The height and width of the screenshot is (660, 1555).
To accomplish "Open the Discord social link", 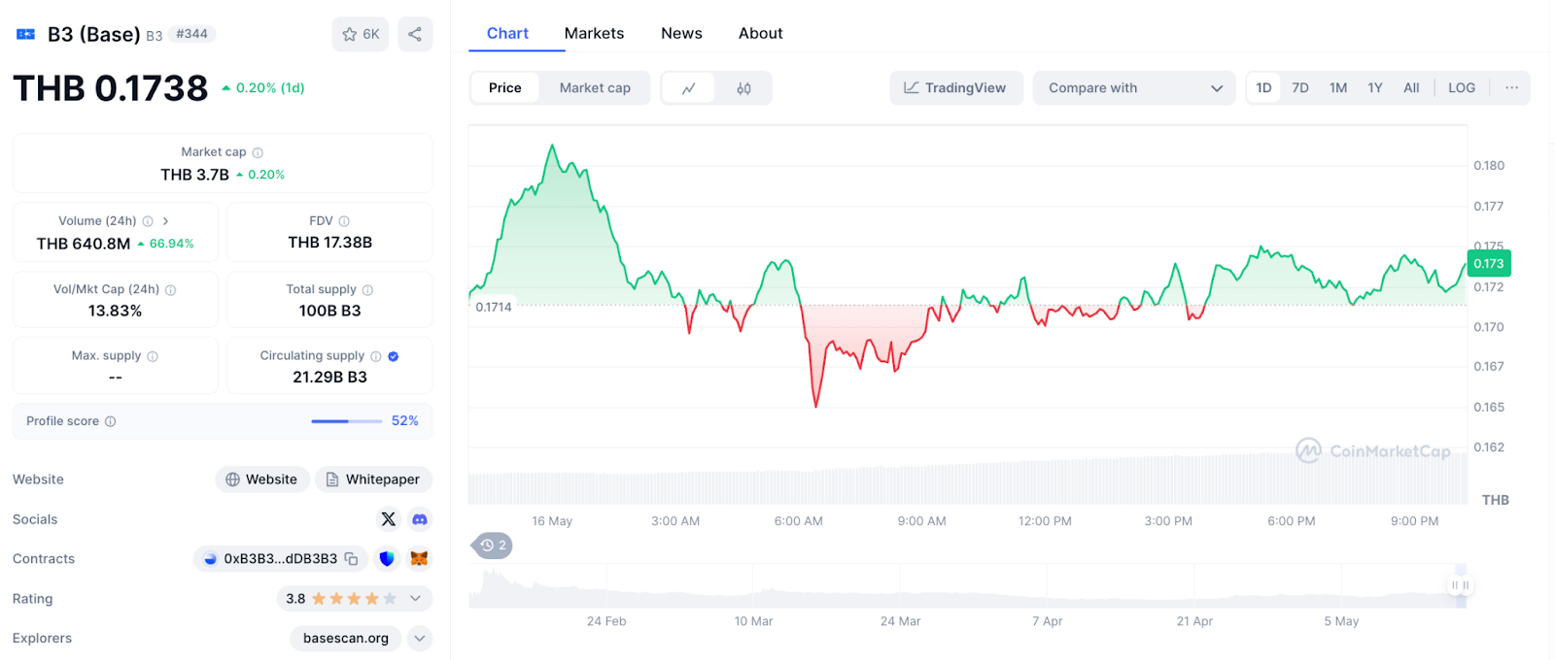I will click(420, 519).
